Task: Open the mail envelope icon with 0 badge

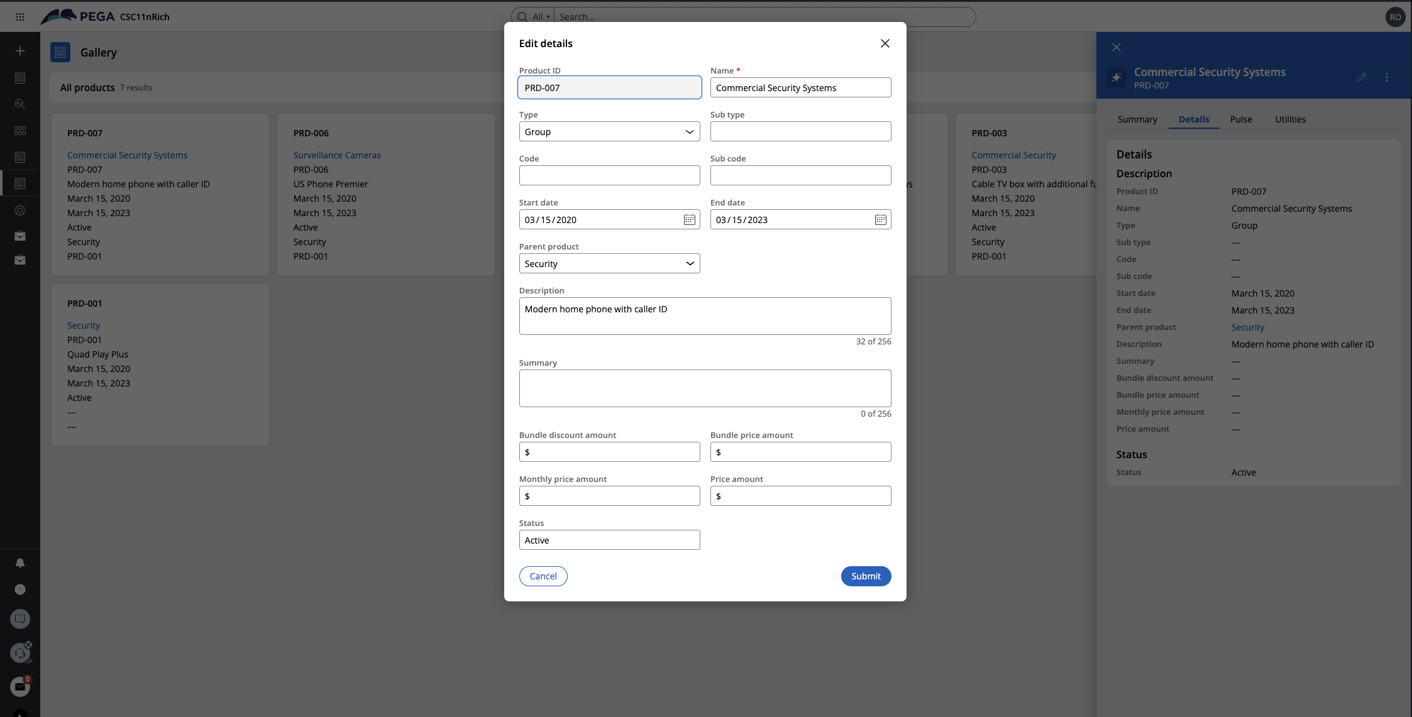Action: pyautogui.click(x=20, y=687)
